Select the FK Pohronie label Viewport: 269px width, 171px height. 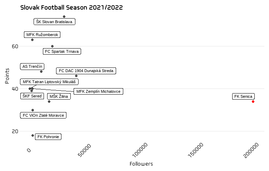click(48, 137)
